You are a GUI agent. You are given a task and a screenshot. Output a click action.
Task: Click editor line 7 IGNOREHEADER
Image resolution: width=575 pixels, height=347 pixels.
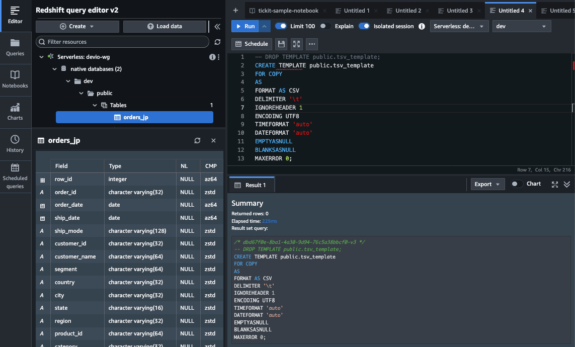pos(279,108)
